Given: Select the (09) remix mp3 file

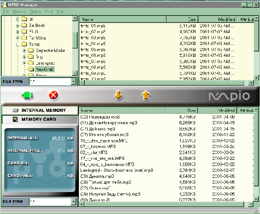Looking at the screenshot, I should click(x=110, y=194).
